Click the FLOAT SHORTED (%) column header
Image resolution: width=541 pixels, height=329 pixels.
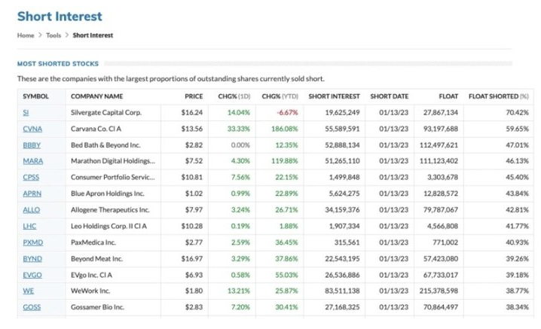pos(498,96)
